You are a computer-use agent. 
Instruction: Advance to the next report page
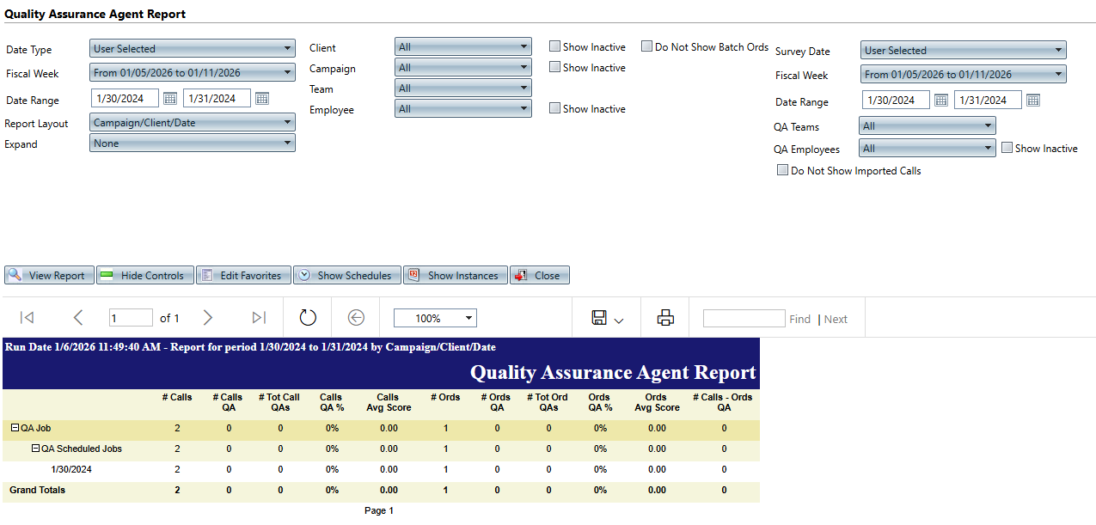tap(207, 318)
